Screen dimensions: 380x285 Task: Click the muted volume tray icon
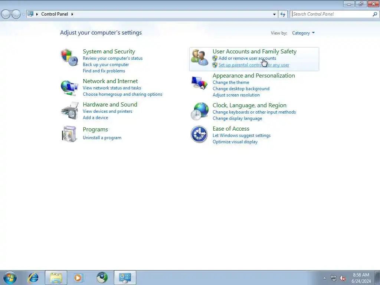[343, 278]
